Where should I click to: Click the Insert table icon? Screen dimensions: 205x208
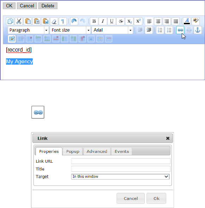[12, 39]
